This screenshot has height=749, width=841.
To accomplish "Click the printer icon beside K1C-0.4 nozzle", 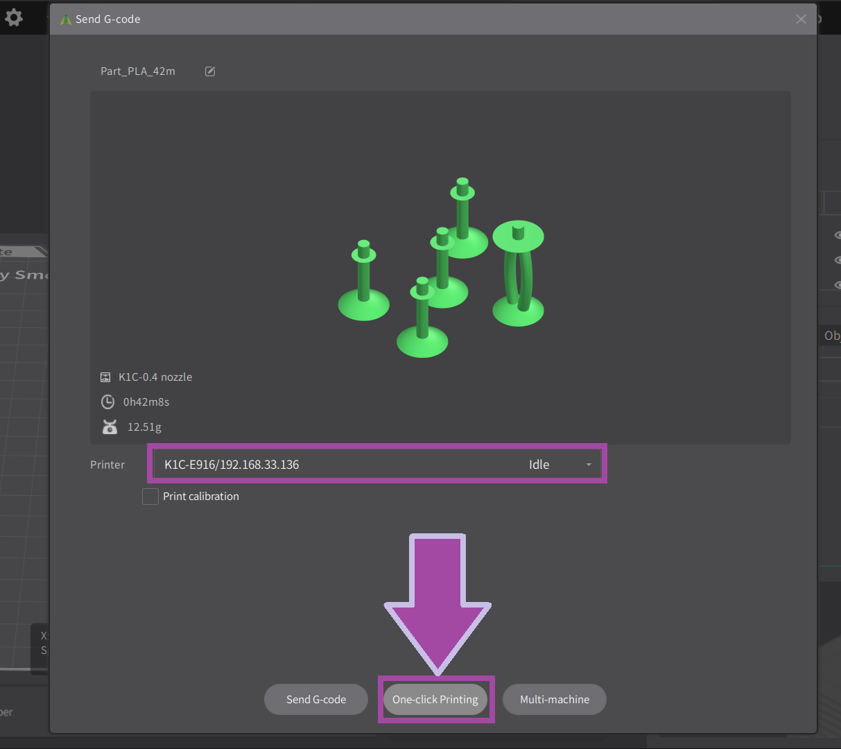I will (x=105, y=377).
